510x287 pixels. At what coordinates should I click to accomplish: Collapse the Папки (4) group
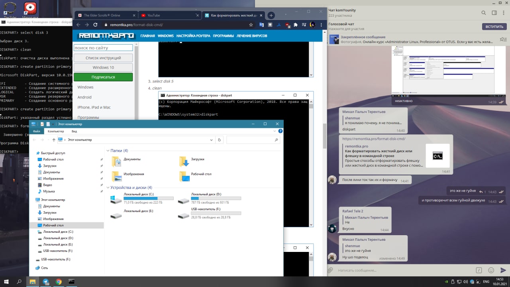click(108, 151)
